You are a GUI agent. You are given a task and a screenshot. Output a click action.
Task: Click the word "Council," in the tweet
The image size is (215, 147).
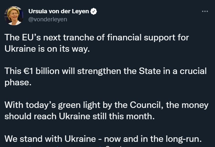click(147, 105)
